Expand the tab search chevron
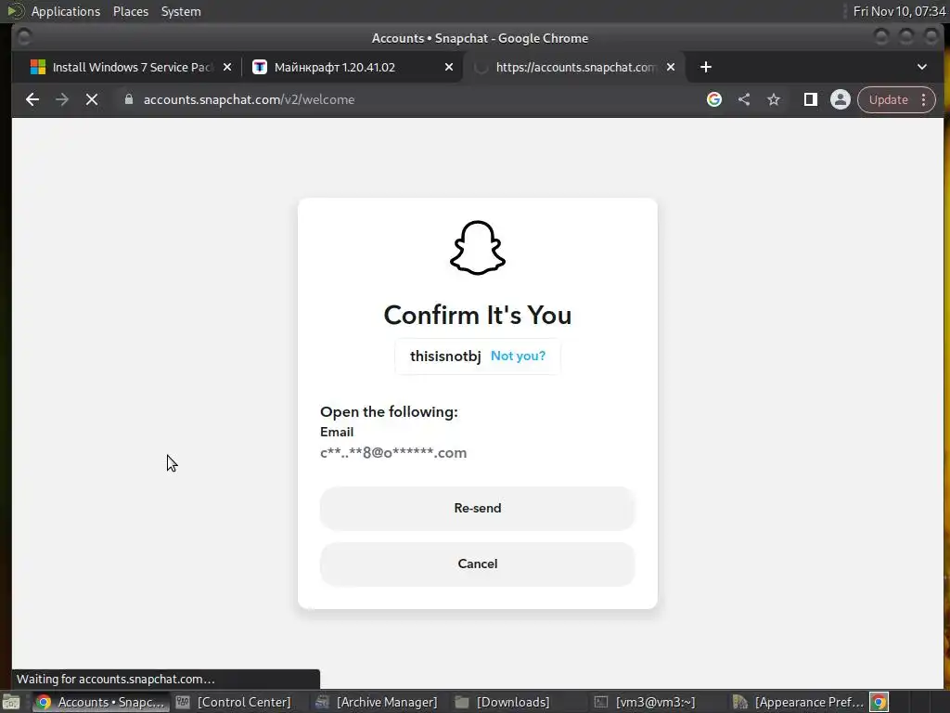 click(921, 67)
